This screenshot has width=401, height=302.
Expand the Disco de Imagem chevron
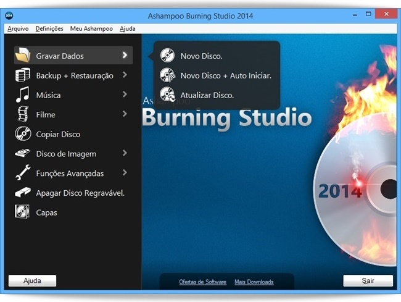[125, 153]
